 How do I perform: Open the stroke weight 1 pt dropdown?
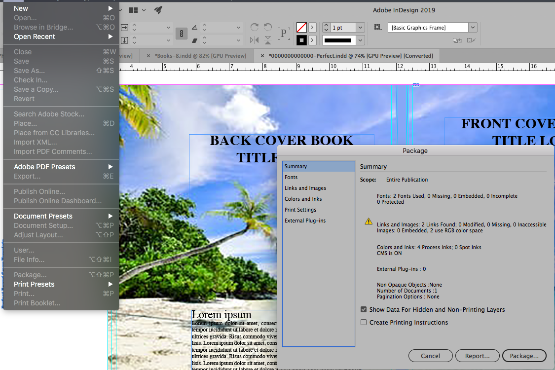point(360,28)
